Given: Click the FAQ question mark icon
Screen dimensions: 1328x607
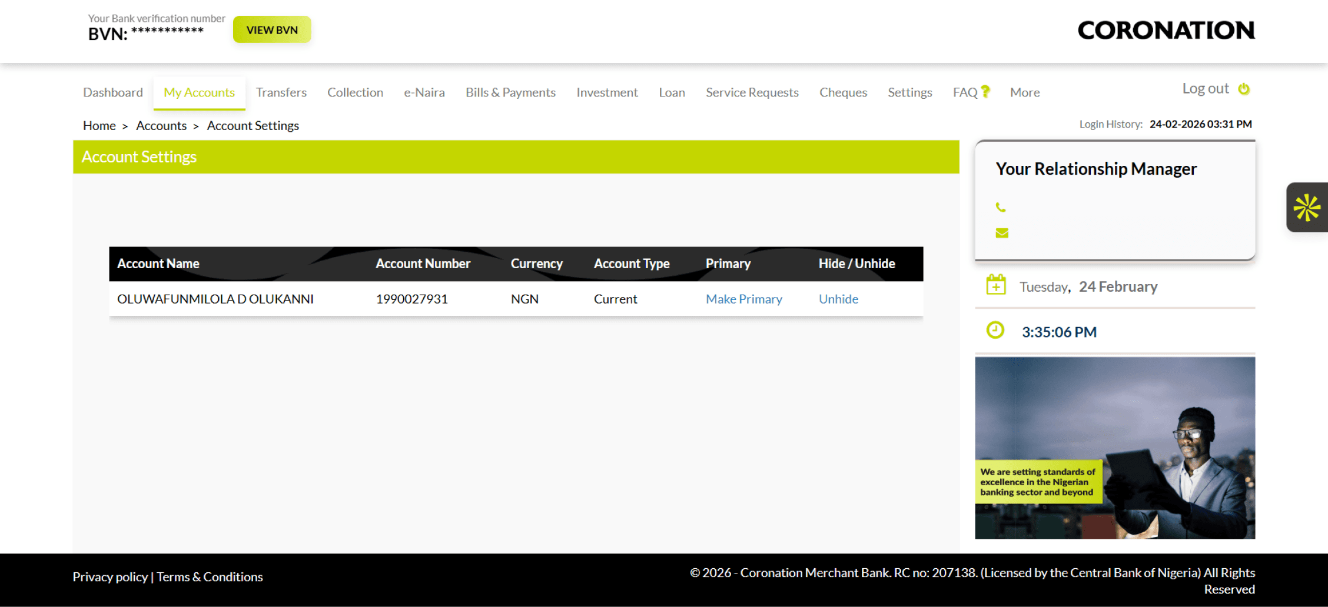Looking at the screenshot, I should click(985, 91).
